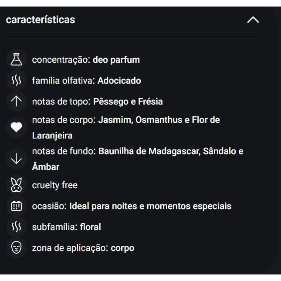Click the 'deo parfum' concentration value
281x281 pixels.
click(x=116, y=60)
